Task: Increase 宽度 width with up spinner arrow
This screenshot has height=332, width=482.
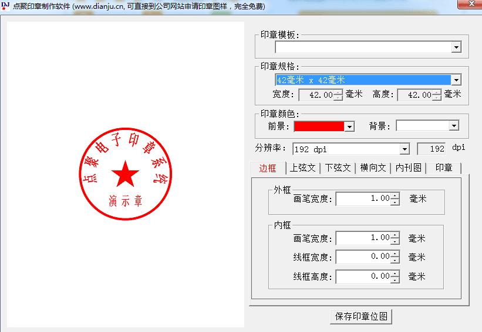Action: pyautogui.click(x=338, y=92)
